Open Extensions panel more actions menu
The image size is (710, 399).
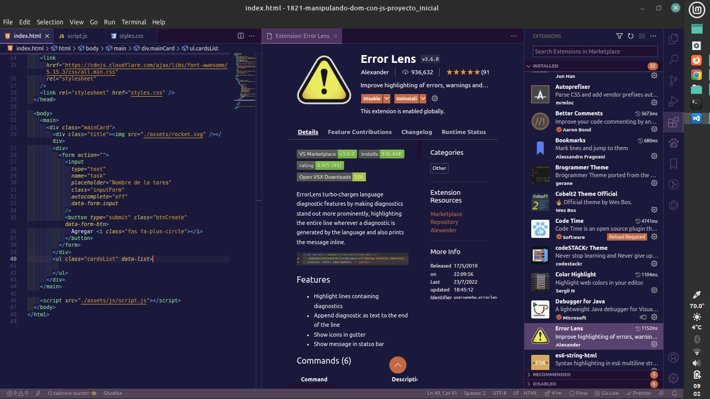[x=654, y=36]
